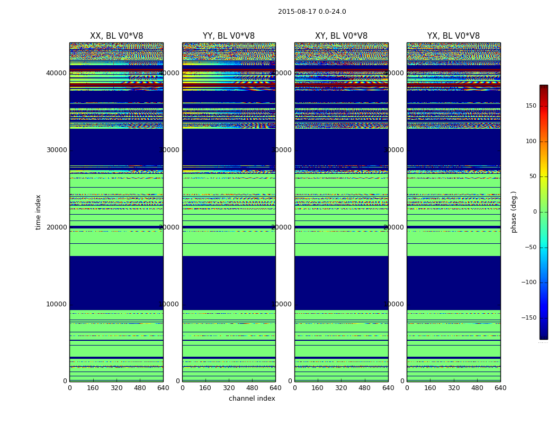This screenshot has height=424, width=556.
Task: Click the 'YX, BL V0*V8' subplot title
Action: [x=453, y=36]
